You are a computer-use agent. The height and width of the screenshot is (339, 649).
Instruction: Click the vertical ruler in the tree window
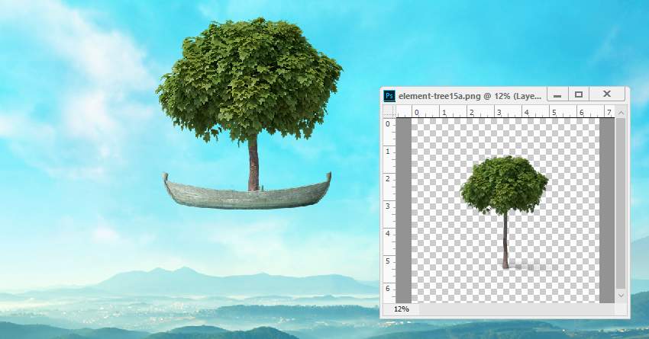pyautogui.click(x=389, y=210)
